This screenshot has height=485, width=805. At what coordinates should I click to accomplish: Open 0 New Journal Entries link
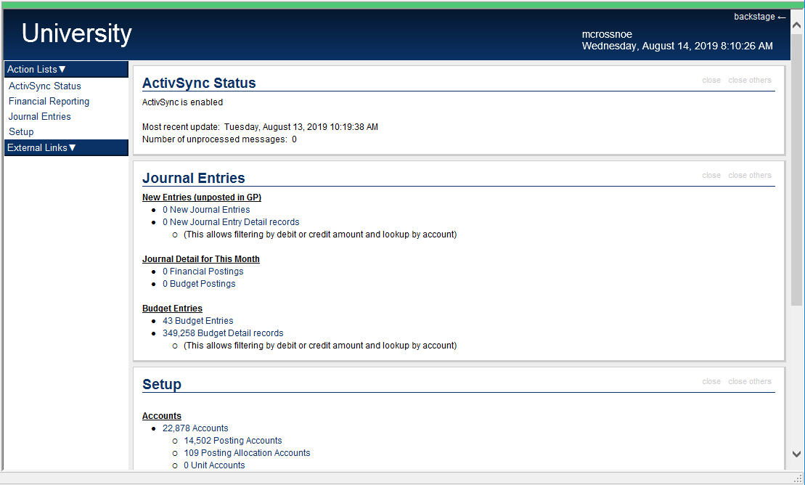click(x=206, y=210)
